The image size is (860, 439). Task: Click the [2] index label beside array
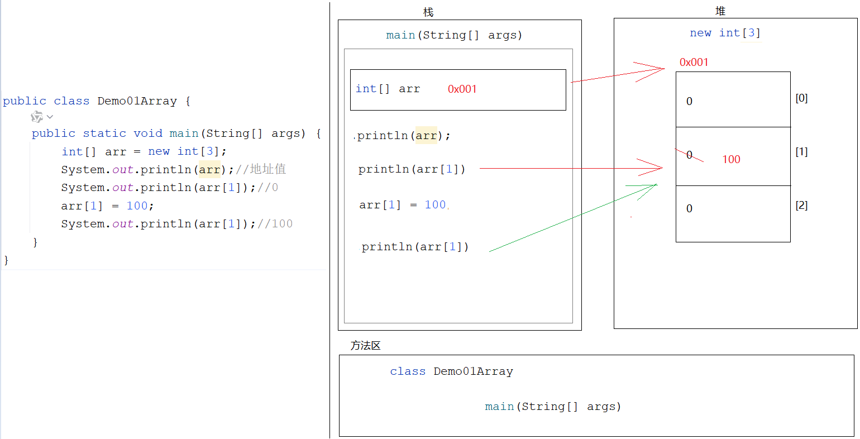click(x=801, y=206)
